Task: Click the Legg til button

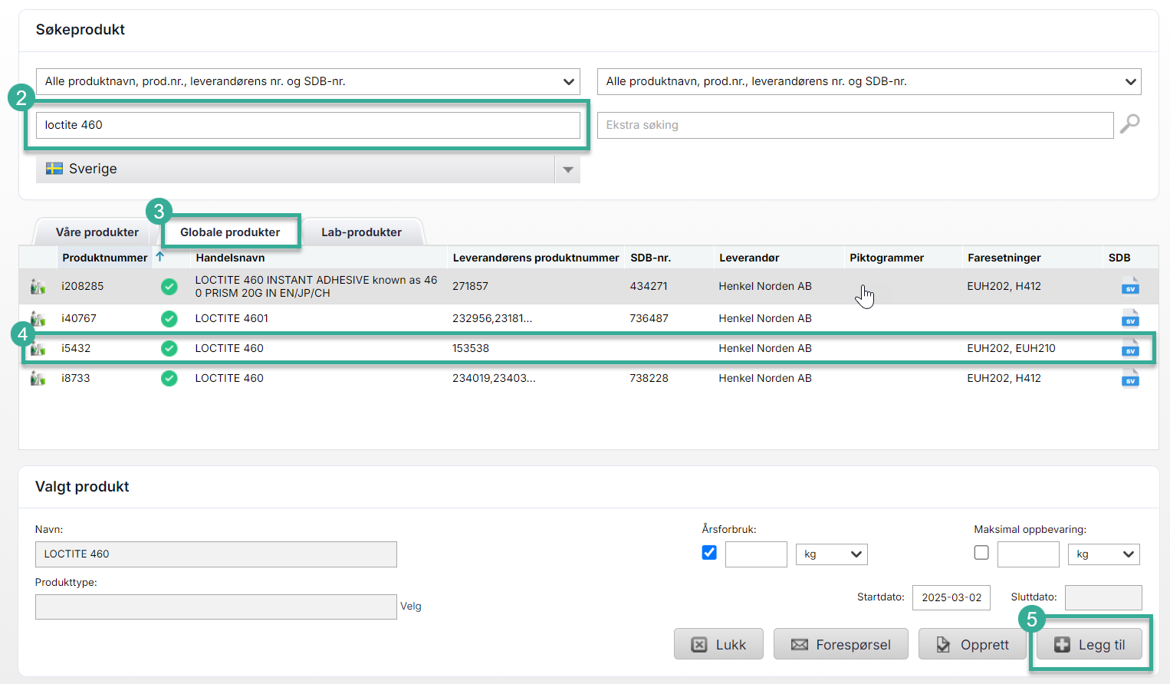Action: coord(1089,645)
